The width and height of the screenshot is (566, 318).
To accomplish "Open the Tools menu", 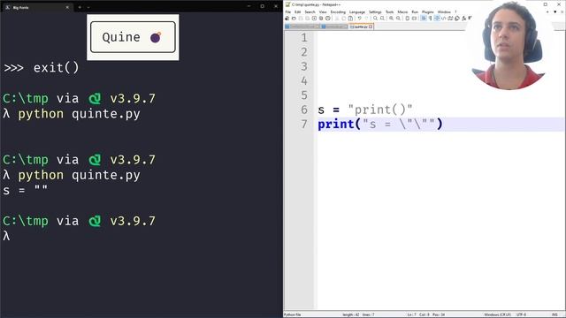I will [x=389, y=11].
